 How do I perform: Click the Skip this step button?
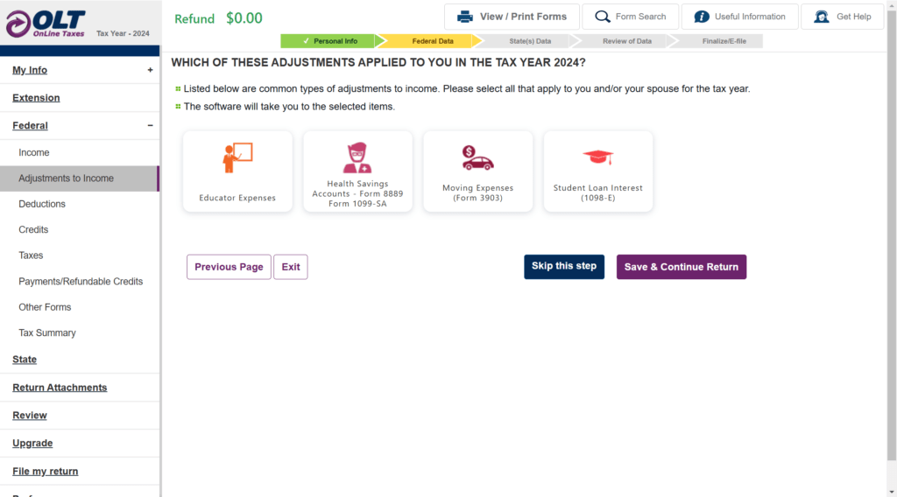564,267
